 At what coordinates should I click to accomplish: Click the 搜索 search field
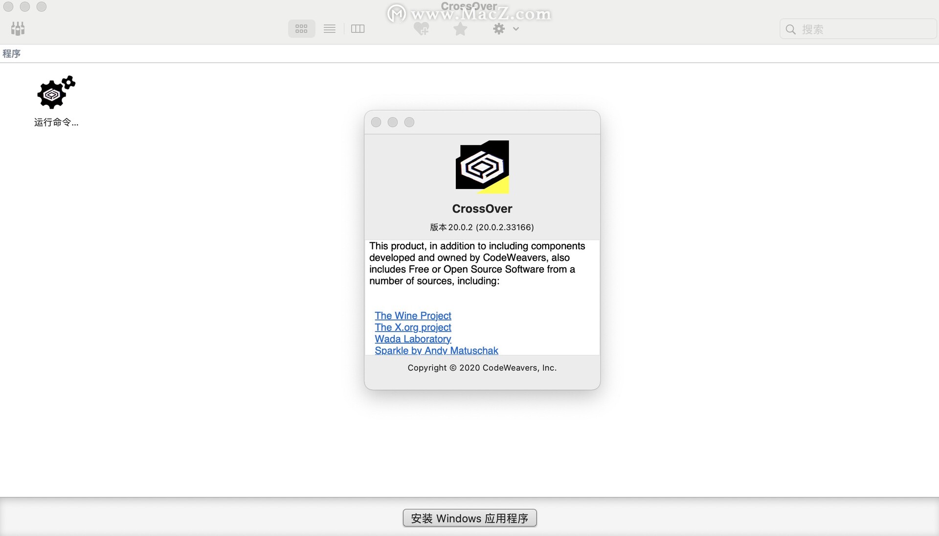coord(858,29)
